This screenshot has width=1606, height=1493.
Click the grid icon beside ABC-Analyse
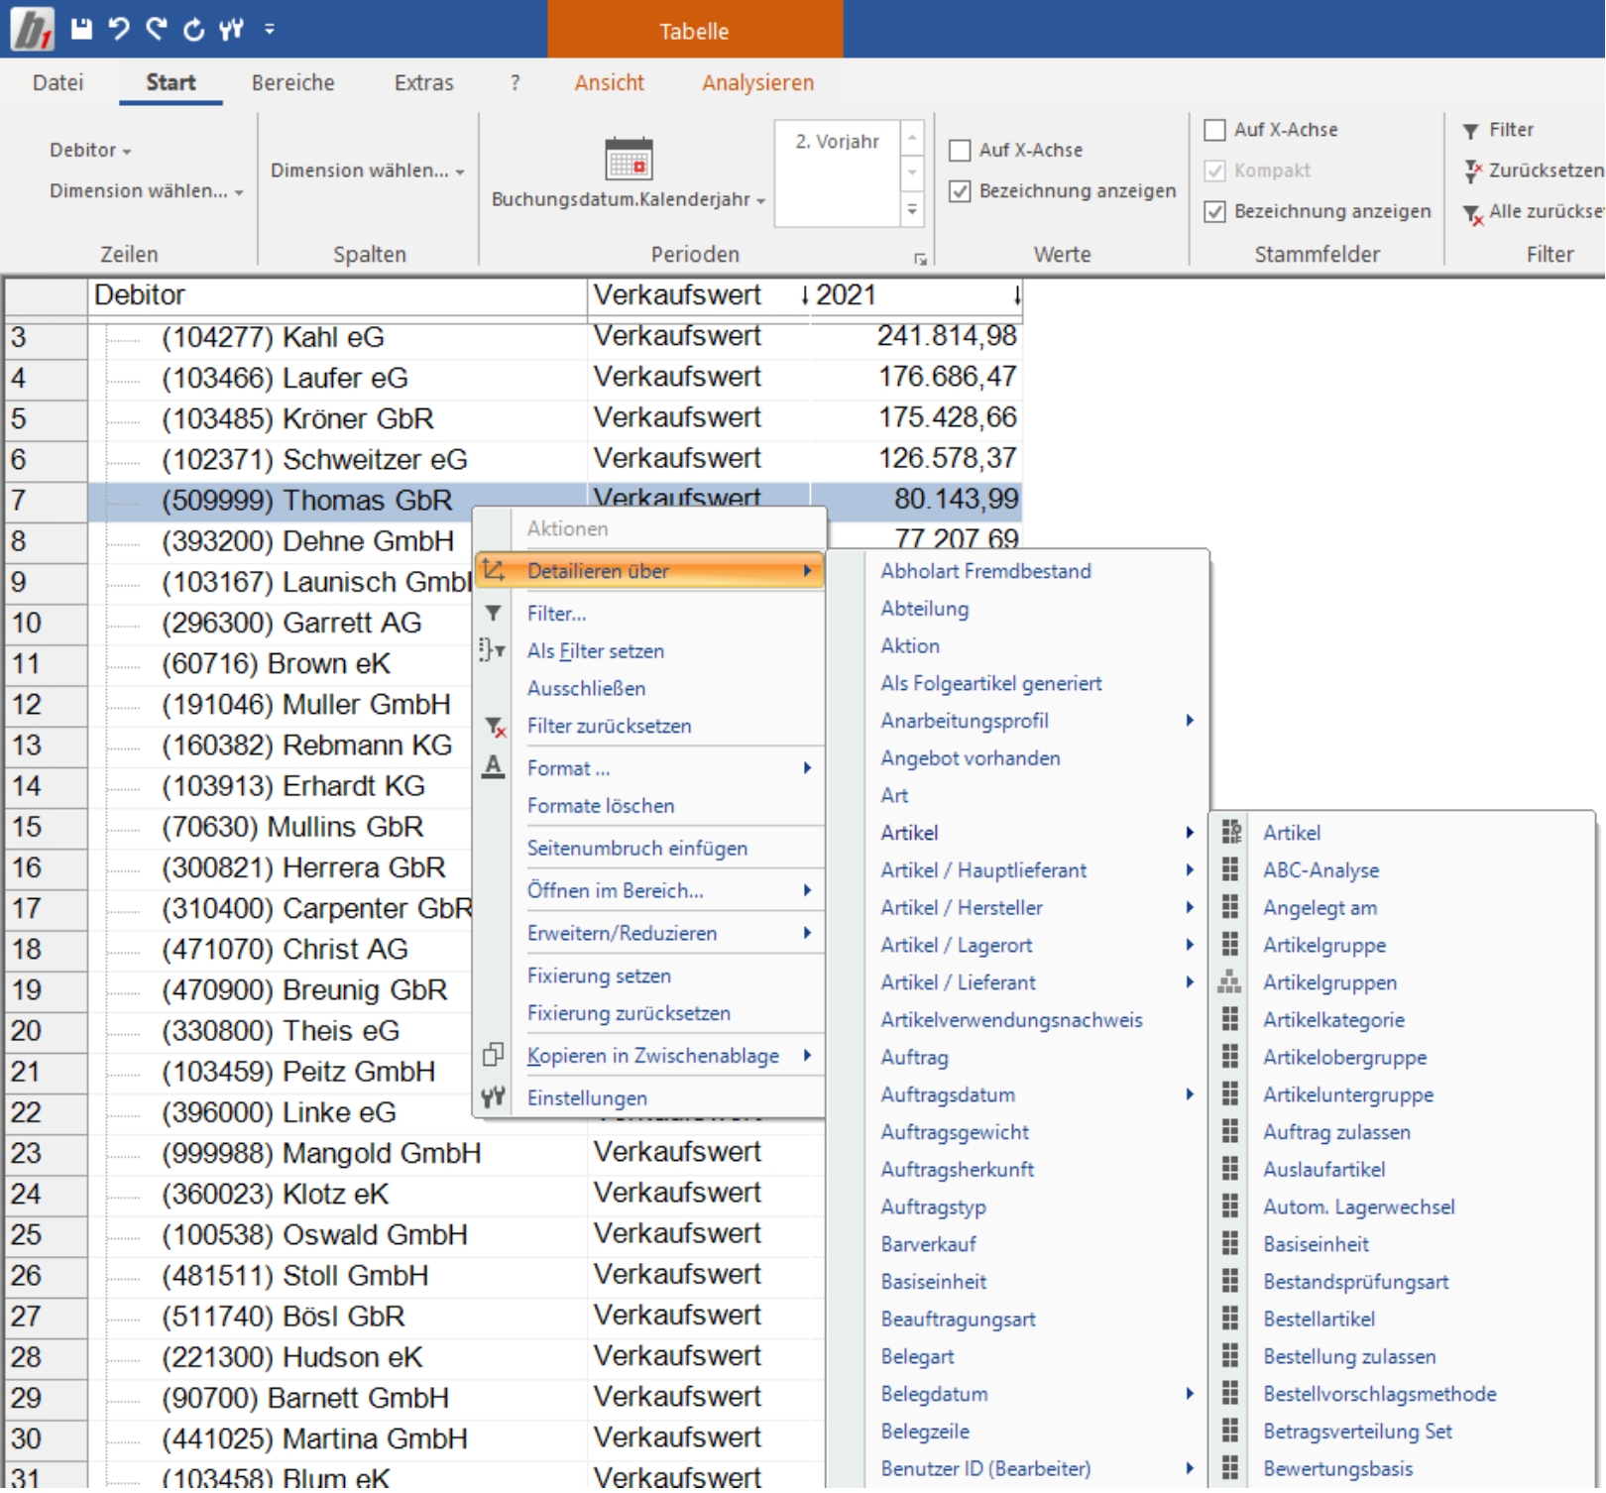point(1232,871)
